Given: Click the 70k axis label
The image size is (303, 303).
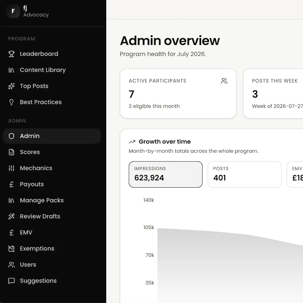Looking at the screenshot, I should tap(150, 255).
